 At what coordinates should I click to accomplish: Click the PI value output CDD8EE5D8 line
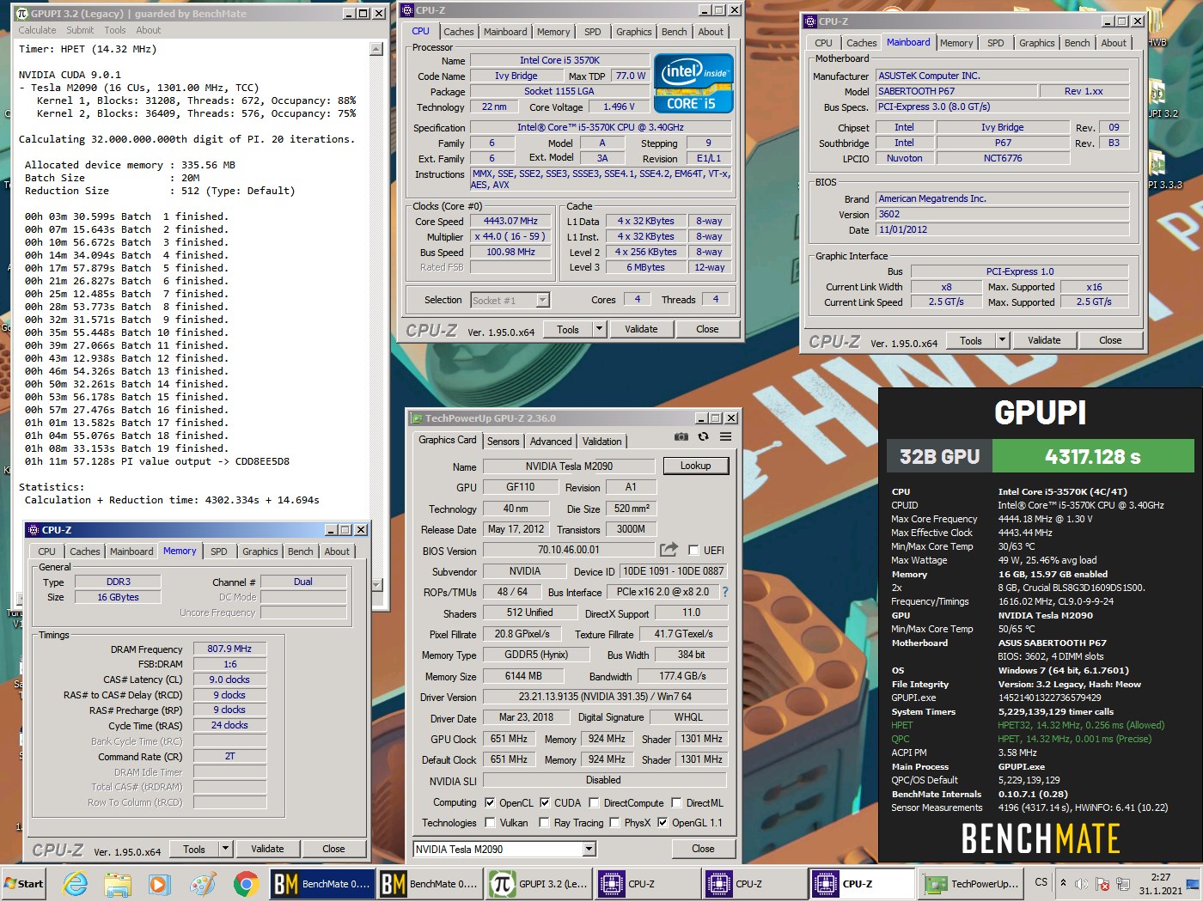(x=157, y=461)
